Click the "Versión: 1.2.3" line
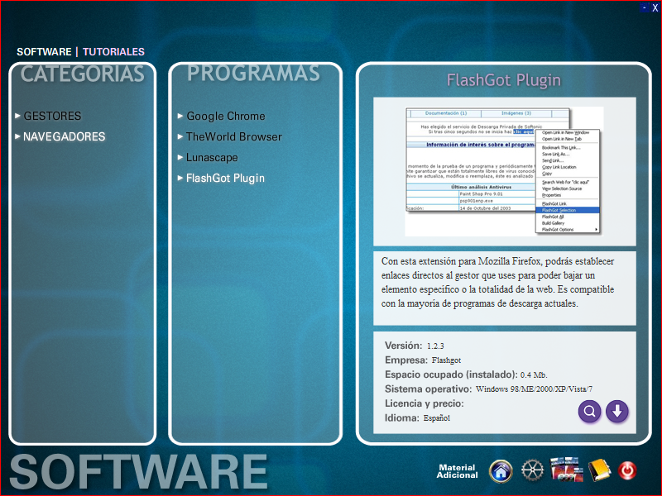The width and height of the screenshot is (662, 496). pyautogui.click(x=415, y=346)
